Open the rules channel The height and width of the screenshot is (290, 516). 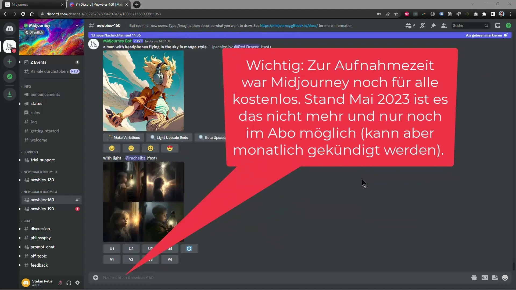[x=51, y=113]
